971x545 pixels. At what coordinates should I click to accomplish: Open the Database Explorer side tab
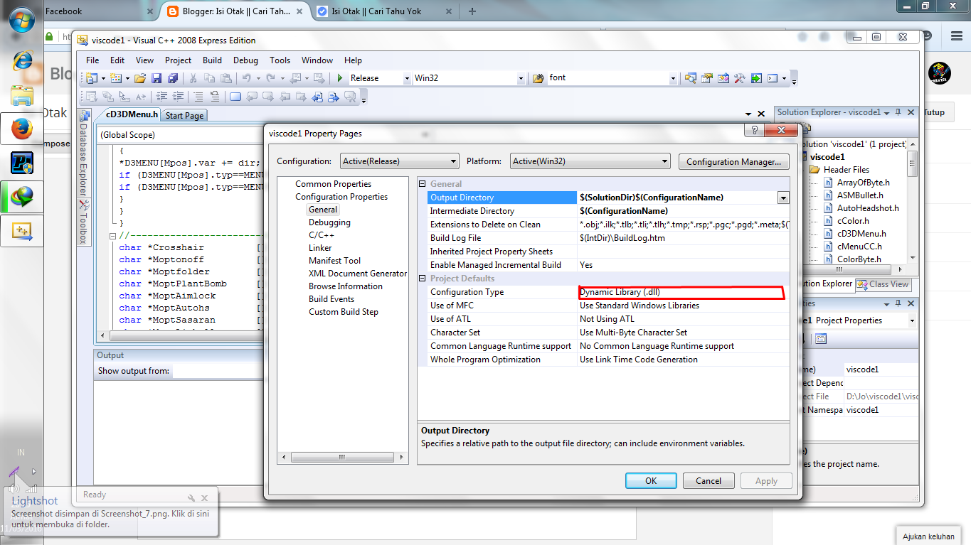point(83,153)
